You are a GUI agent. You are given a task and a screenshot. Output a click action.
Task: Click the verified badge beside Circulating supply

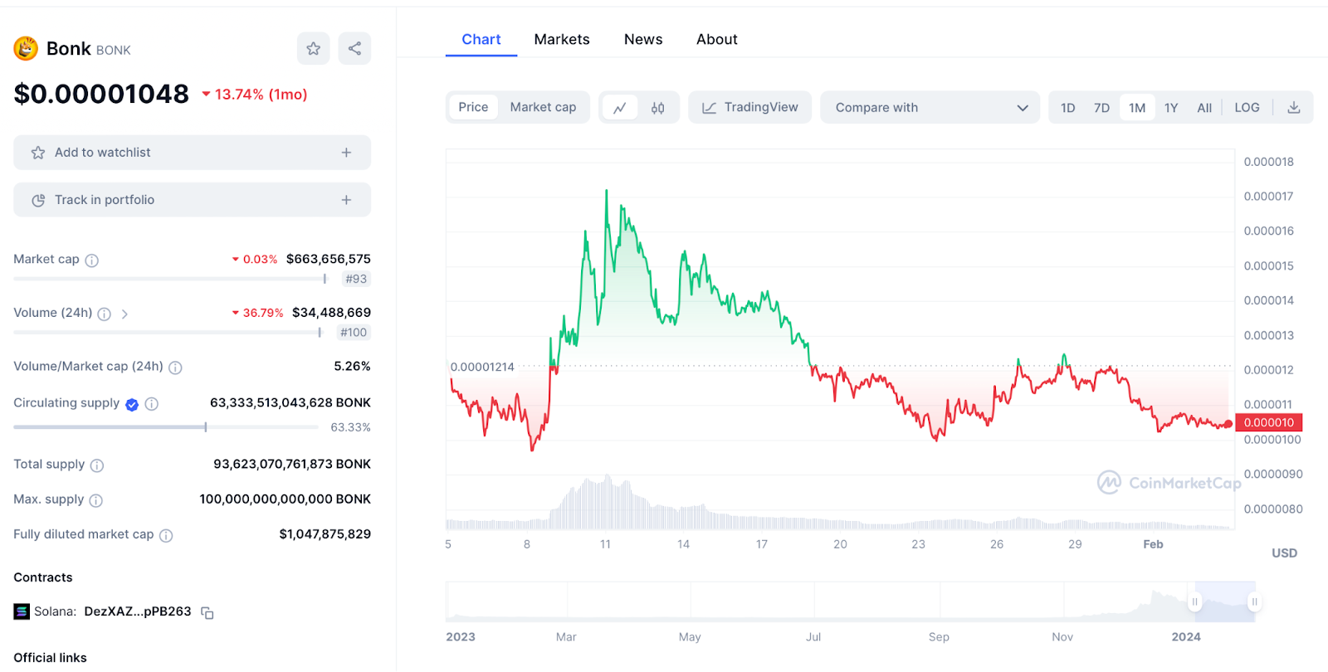132,405
